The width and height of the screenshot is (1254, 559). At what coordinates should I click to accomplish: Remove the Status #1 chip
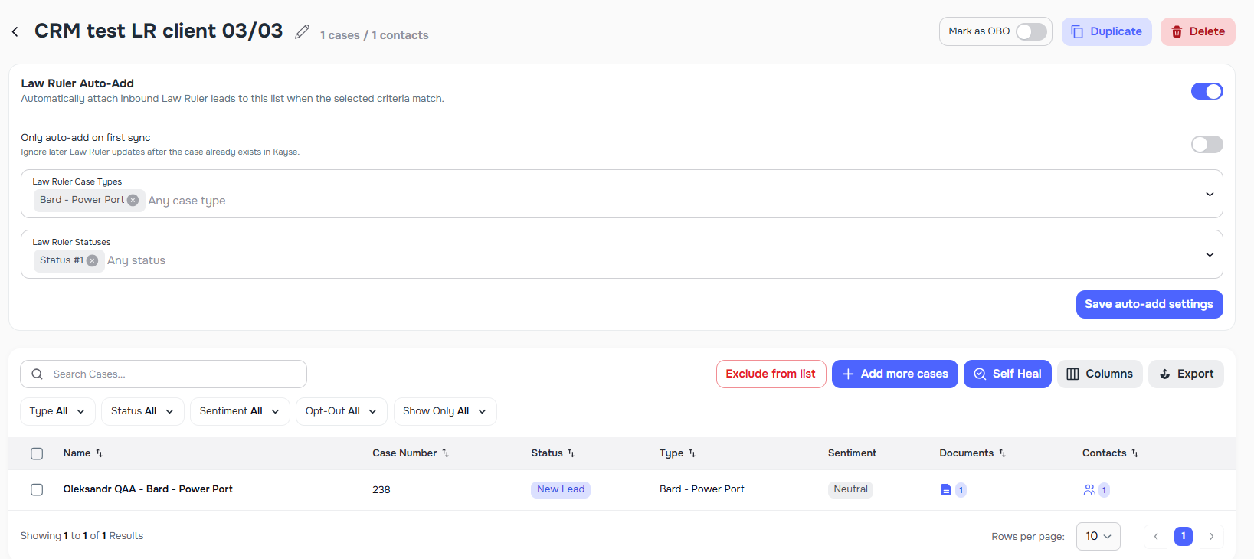pyautogui.click(x=92, y=260)
